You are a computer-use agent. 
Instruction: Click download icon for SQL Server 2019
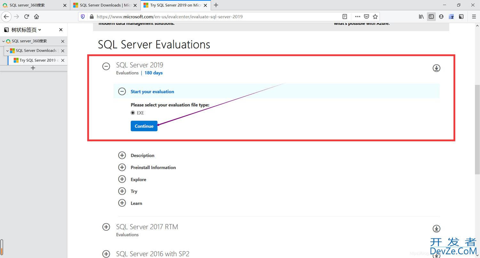(x=436, y=68)
